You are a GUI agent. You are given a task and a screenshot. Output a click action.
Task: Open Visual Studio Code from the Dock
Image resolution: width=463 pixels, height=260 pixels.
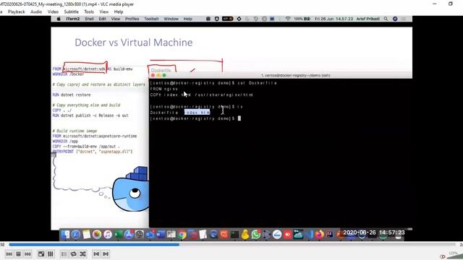309,235
